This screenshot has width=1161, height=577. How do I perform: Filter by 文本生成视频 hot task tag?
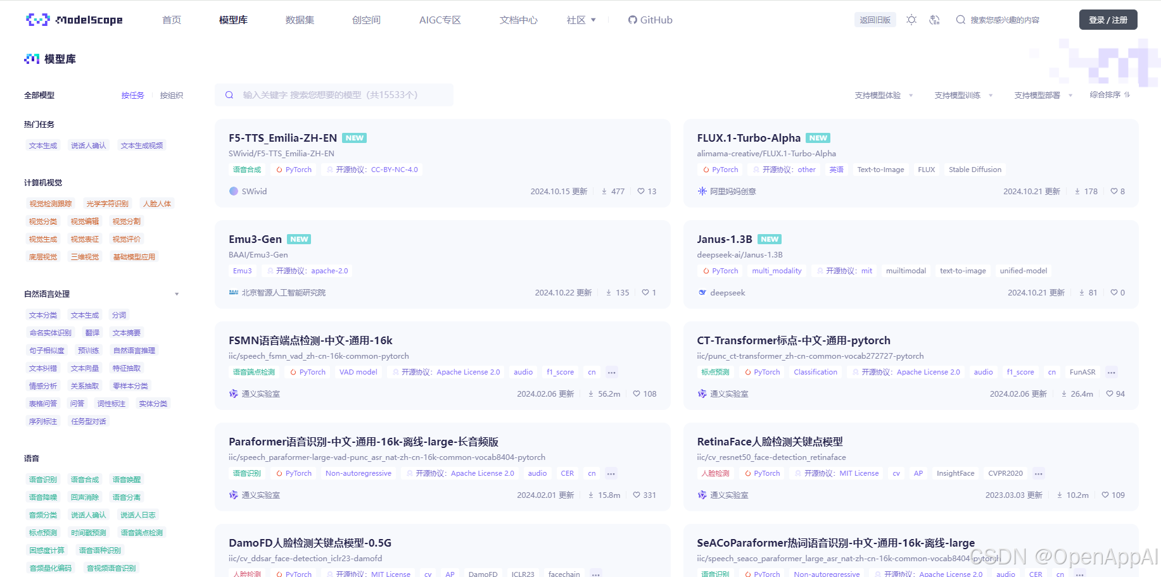[x=142, y=146]
